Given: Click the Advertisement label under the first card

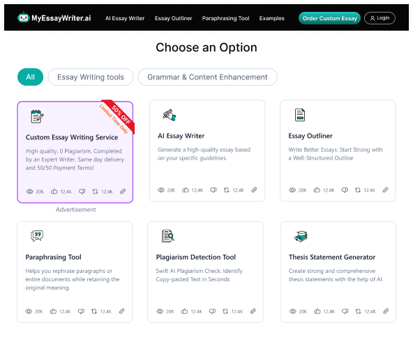Looking at the screenshot, I should tap(75, 210).
